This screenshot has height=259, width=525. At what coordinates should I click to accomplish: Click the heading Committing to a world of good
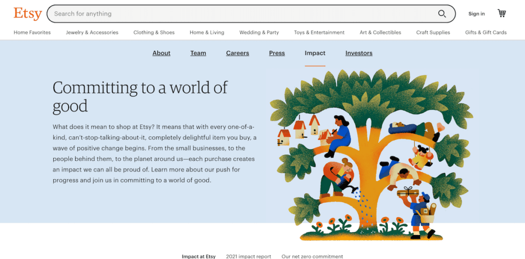(140, 97)
